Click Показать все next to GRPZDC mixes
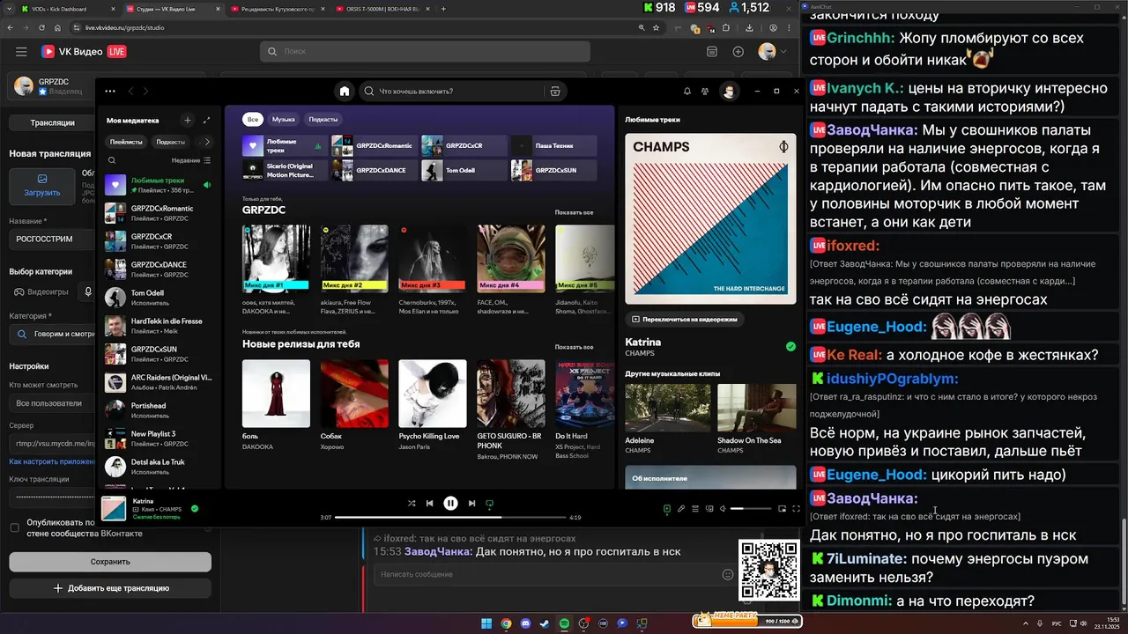 (x=574, y=212)
